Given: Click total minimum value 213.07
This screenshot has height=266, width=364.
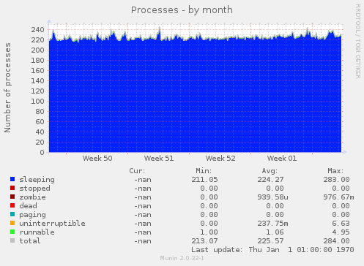Looking at the screenshot, I should (x=204, y=241).
